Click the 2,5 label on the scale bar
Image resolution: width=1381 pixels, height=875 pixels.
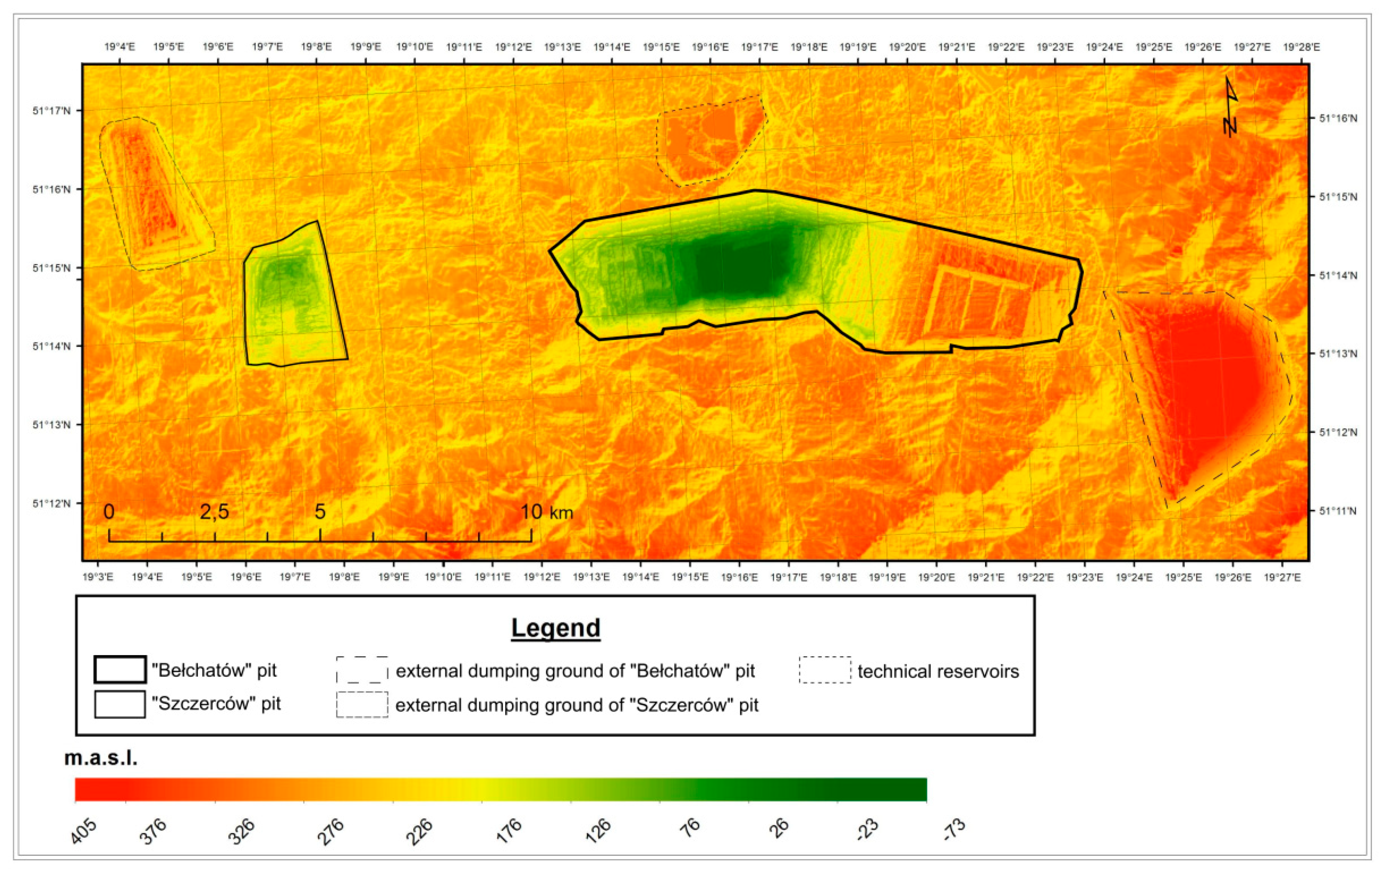point(215,512)
